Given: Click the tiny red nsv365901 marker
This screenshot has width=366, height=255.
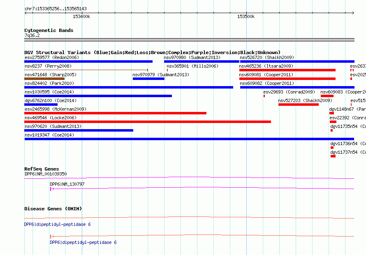Looking at the screenshot, I should point(167,70).
